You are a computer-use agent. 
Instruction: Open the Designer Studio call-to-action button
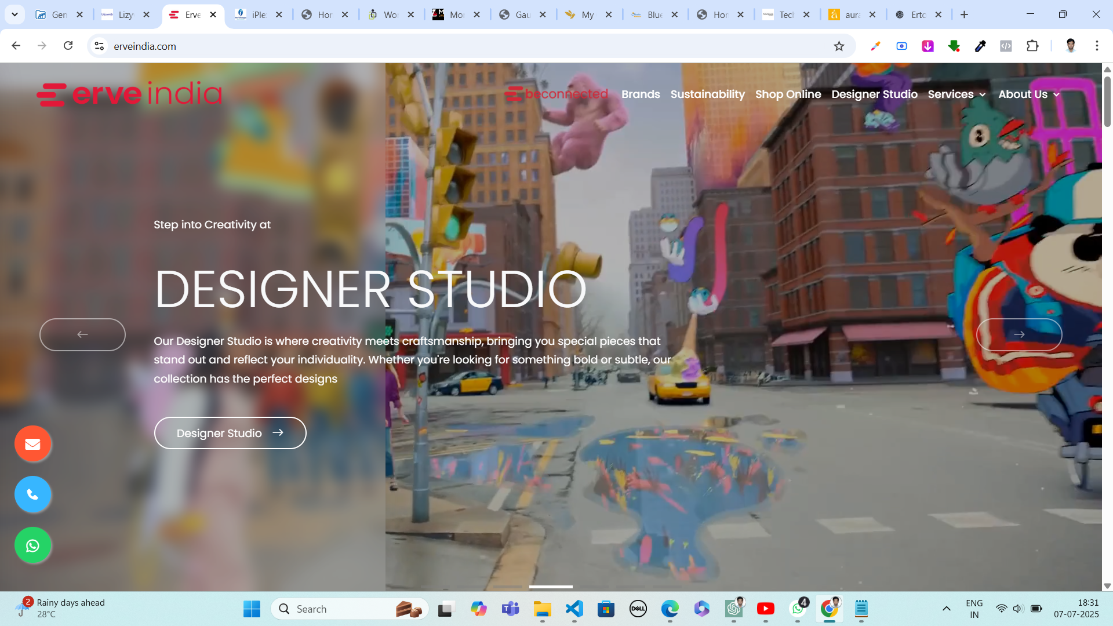[230, 433]
